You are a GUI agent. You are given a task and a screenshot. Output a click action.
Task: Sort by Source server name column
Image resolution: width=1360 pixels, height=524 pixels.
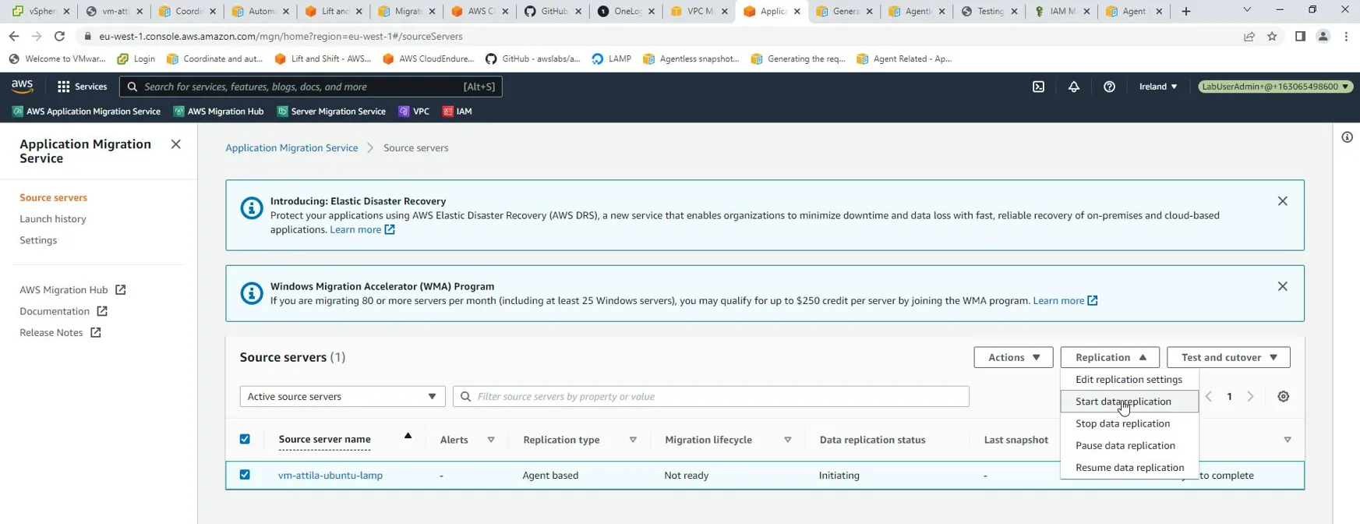[324, 440]
